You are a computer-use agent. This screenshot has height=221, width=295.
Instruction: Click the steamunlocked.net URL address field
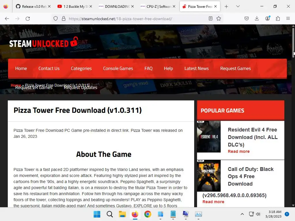pyautogui.click(x=137, y=19)
